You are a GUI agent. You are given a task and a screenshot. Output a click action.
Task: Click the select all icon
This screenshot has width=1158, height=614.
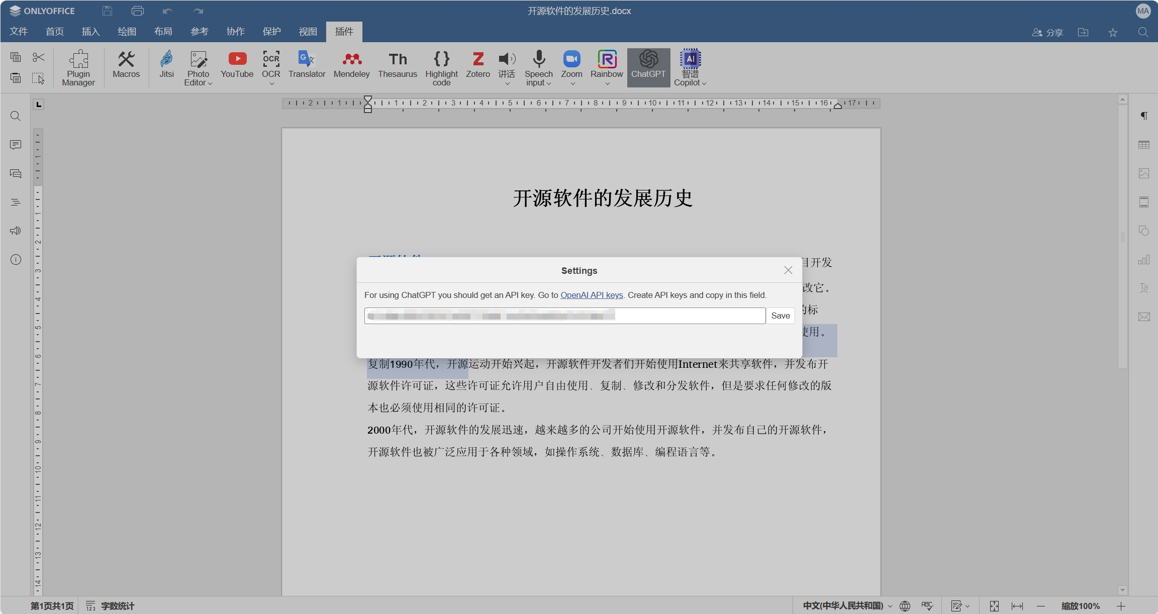tap(38, 78)
